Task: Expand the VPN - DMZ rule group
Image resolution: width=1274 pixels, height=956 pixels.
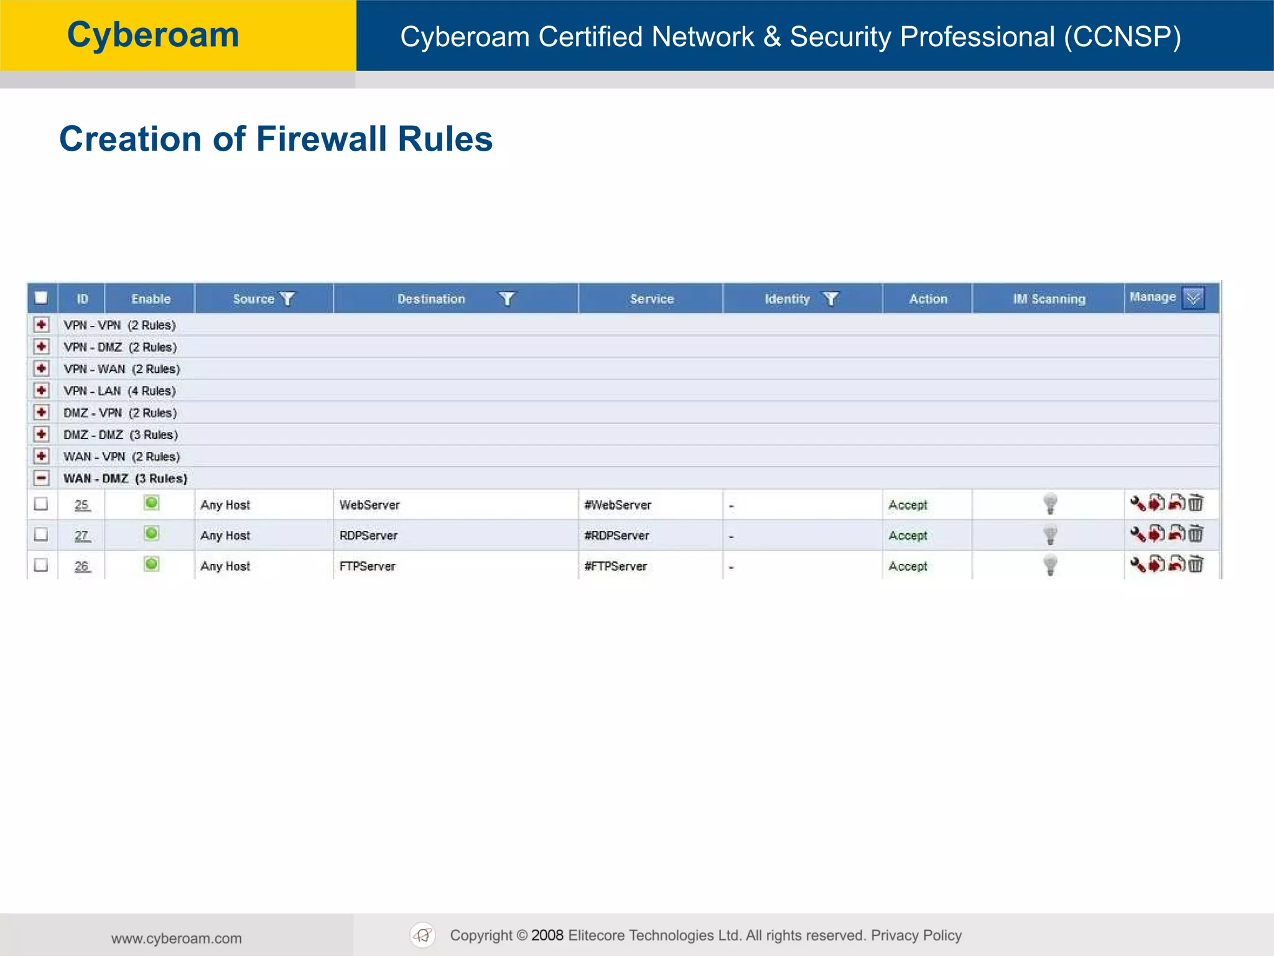Action: tap(41, 346)
